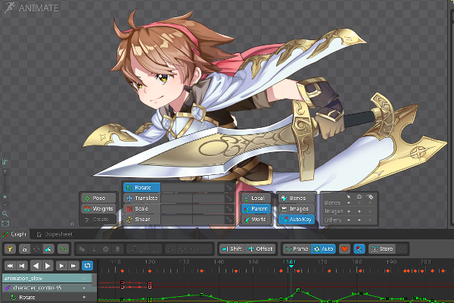Toggle Images selectable dot
Viewport: 454px width, 303px height.
click(349, 211)
